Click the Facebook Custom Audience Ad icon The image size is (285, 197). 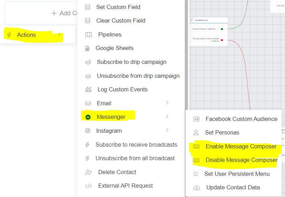tap(196, 119)
